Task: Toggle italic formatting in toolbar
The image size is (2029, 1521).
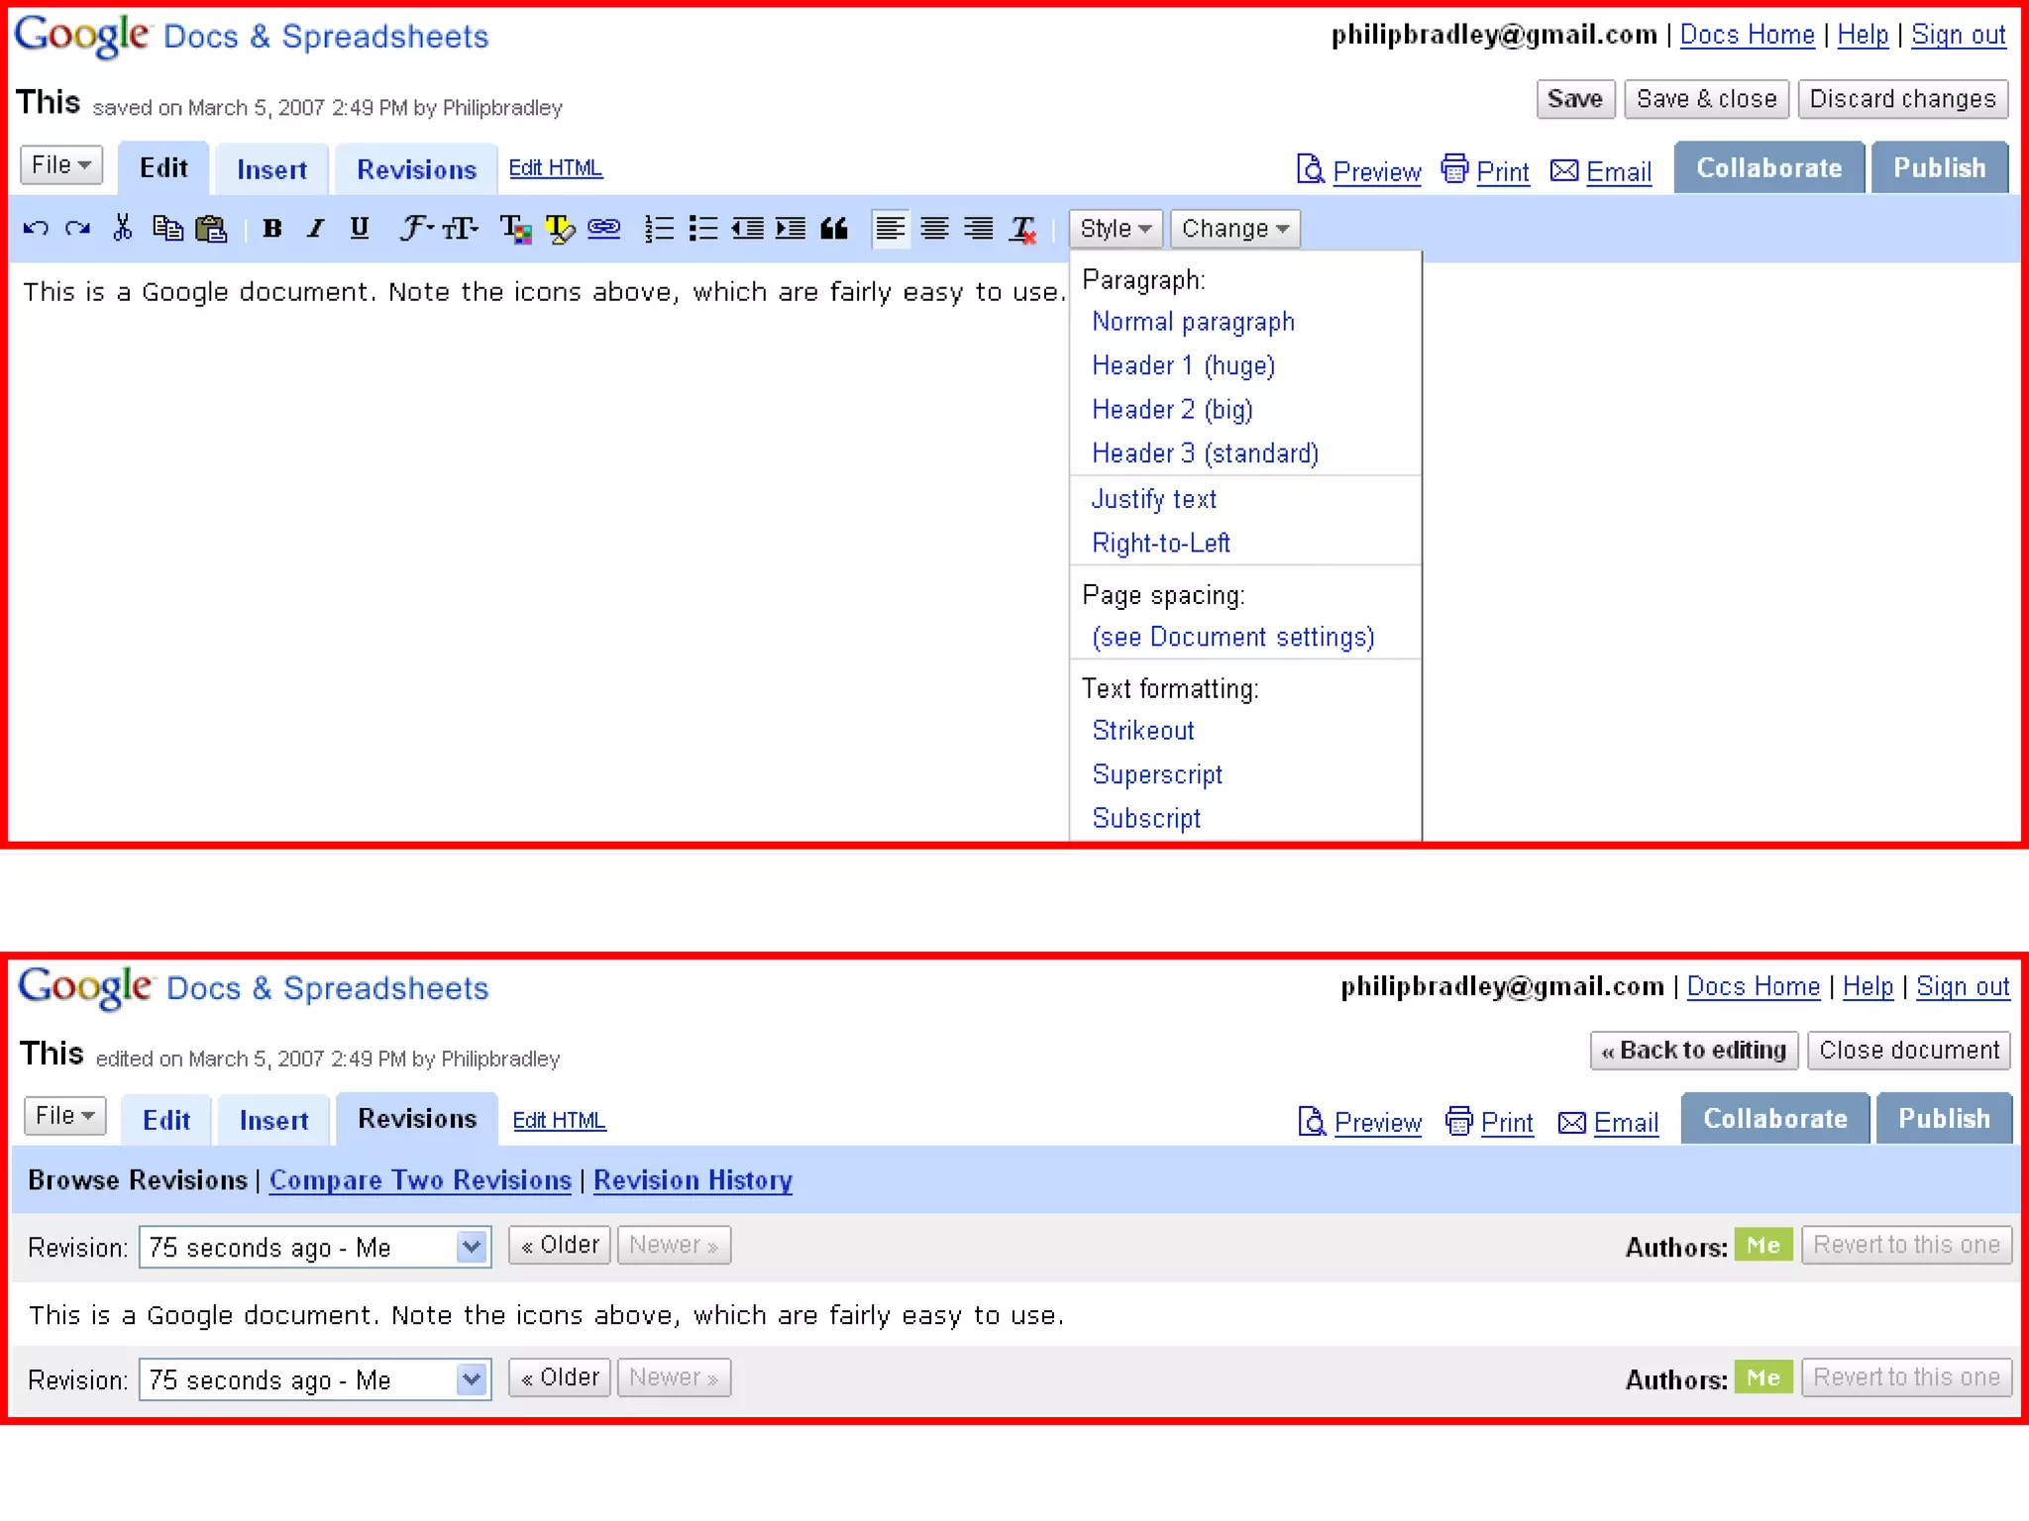Action: click(315, 229)
